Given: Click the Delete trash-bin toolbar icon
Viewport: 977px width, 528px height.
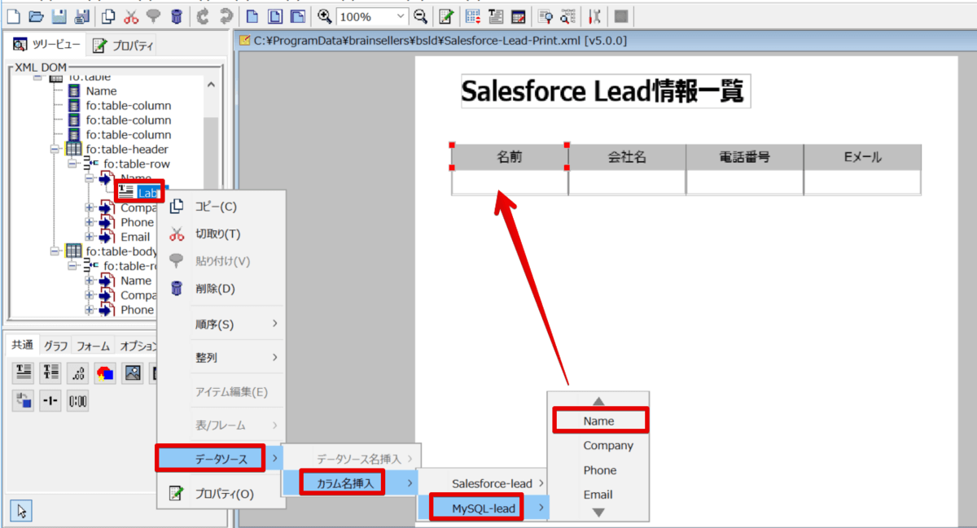Looking at the screenshot, I should pyautogui.click(x=176, y=15).
